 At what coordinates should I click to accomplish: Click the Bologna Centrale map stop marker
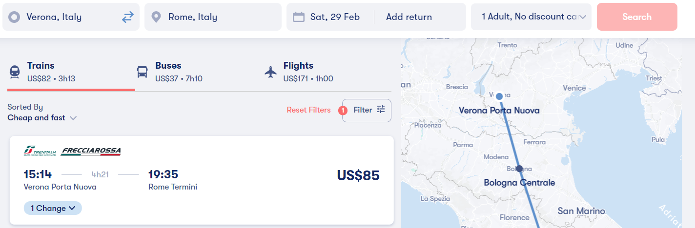(x=519, y=169)
